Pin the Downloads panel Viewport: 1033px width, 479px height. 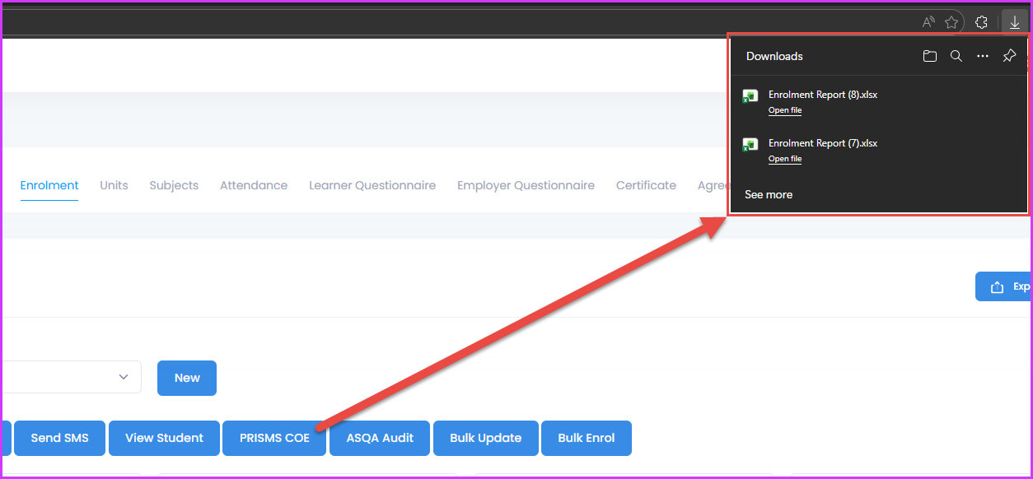(1009, 56)
